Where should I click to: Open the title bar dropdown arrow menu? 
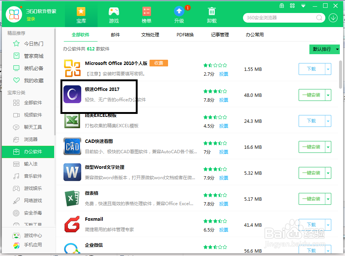tap(303, 6)
